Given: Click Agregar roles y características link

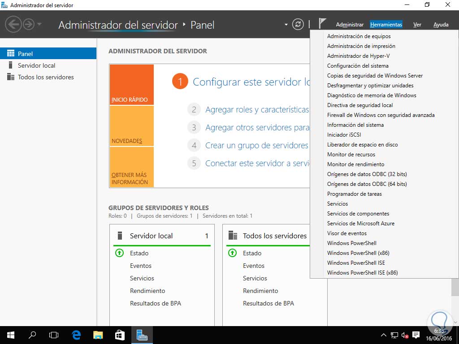Looking at the screenshot, I should pos(257,109).
